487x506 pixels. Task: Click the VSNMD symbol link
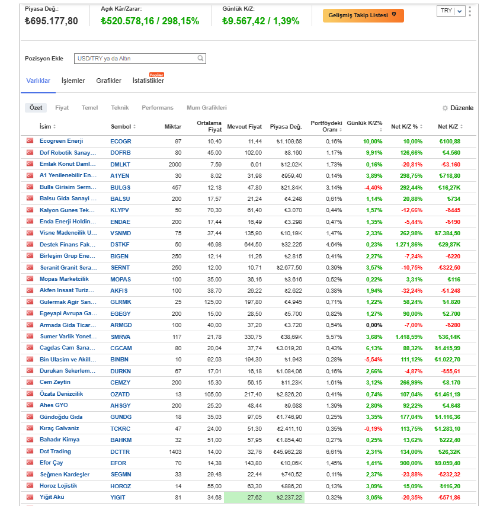tap(121, 233)
